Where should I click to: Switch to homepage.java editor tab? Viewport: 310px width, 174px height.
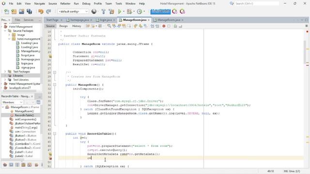point(79,20)
